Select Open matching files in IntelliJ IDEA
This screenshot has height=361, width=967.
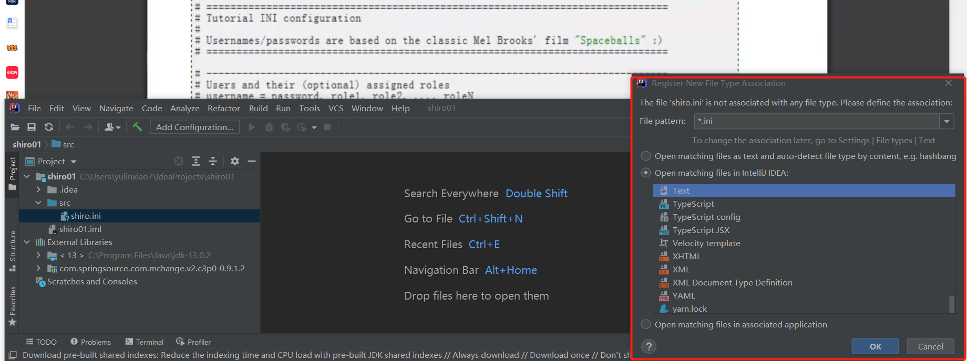[x=646, y=173]
